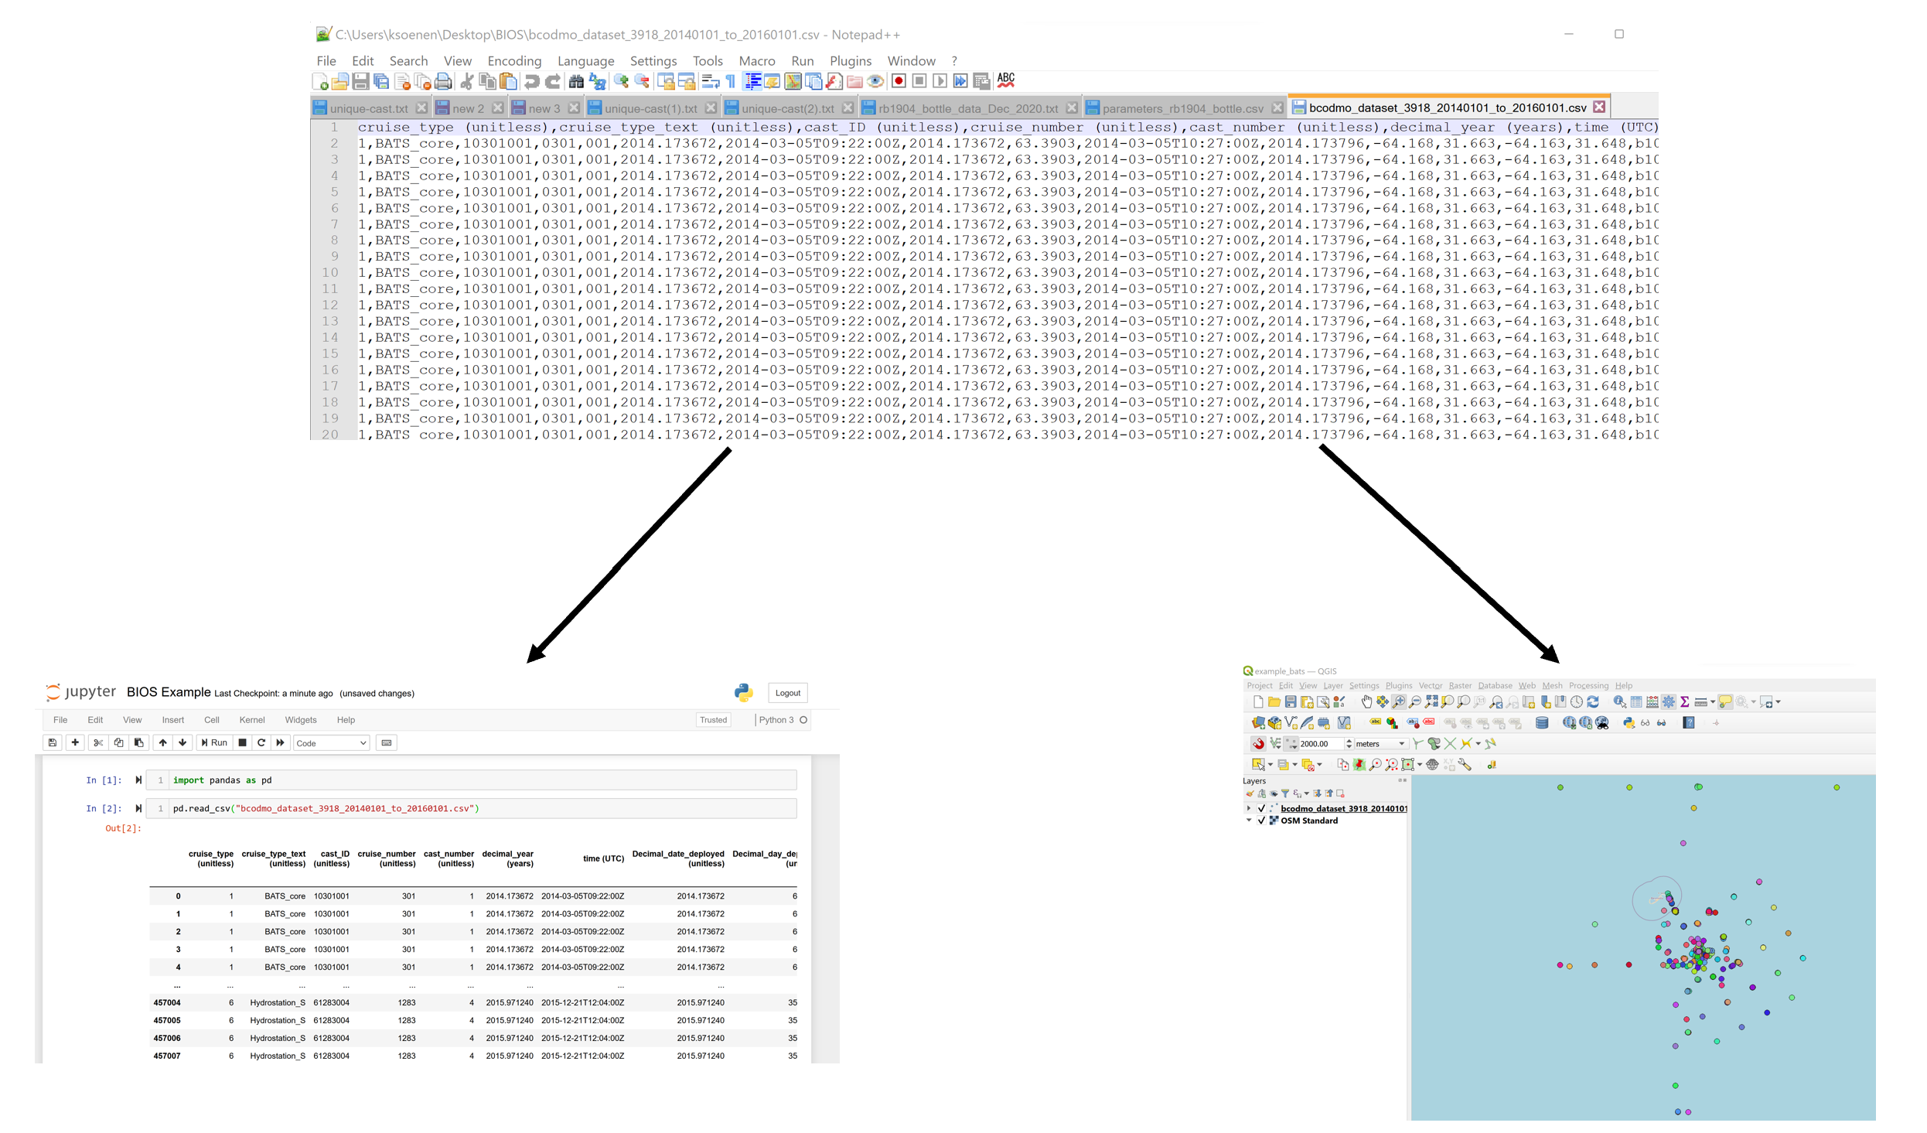Click the QGIS Statistical Summary sigma icon
The width and height of the screenshot is (1927, 1133).
(1684, 701)
